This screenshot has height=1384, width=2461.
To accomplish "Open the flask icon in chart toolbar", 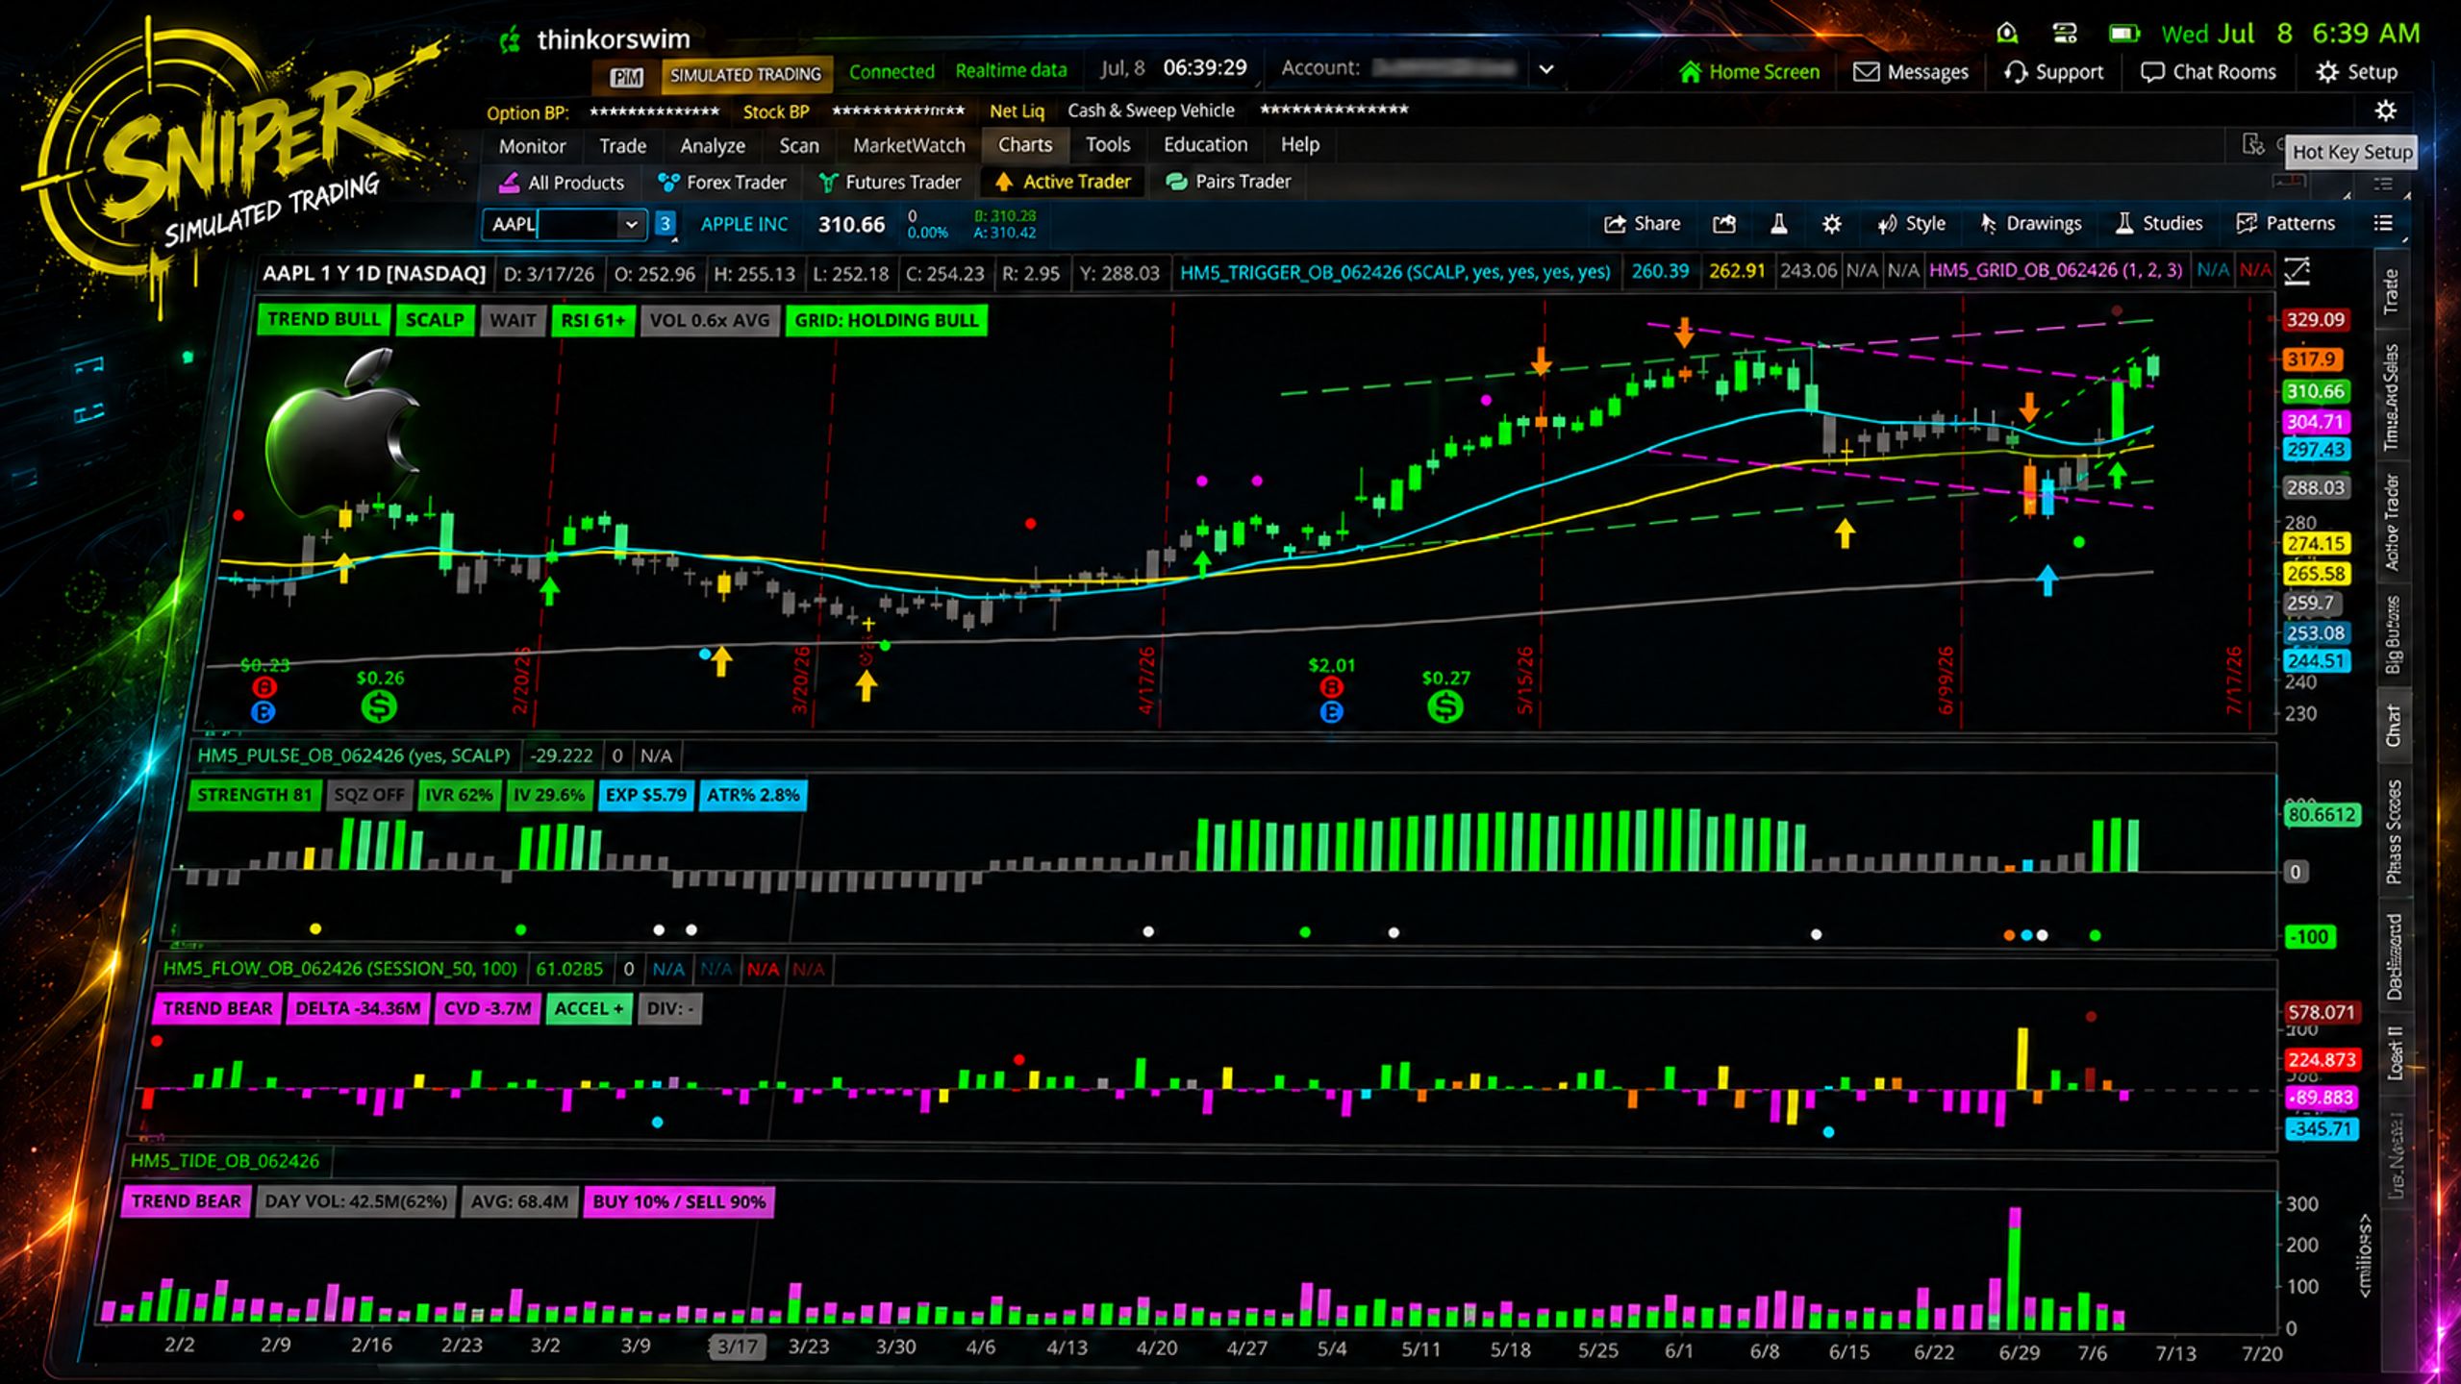I will point(1778,224).
